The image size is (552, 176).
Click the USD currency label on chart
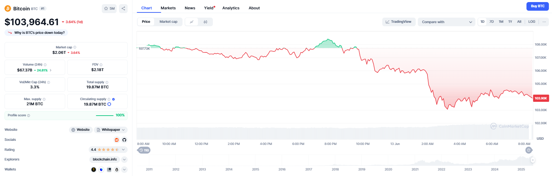(x=540, y=138)
